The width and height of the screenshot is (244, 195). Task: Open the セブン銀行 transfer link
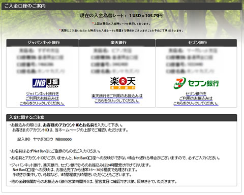(196, 99)
